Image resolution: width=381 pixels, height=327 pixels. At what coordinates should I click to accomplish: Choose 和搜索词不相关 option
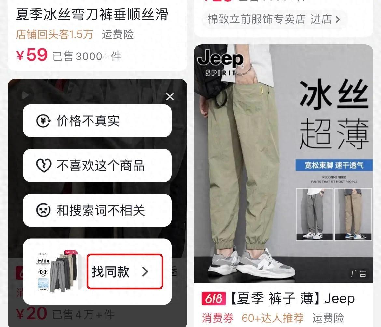pyautogui.click(x=97, y=210)
